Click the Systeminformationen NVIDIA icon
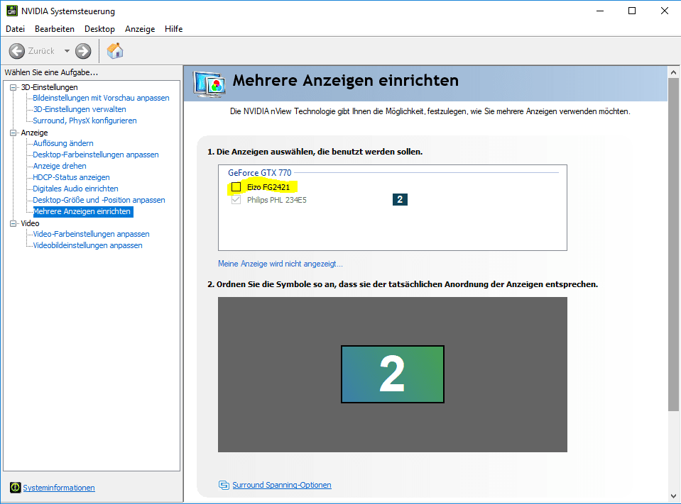The image size is (681, 504). point(15,488)
